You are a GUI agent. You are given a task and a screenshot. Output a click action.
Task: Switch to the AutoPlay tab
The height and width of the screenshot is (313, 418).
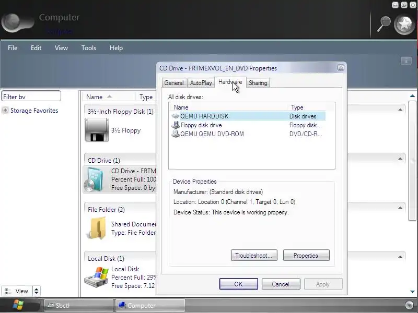pyautogui.click(x=201, y=83)
